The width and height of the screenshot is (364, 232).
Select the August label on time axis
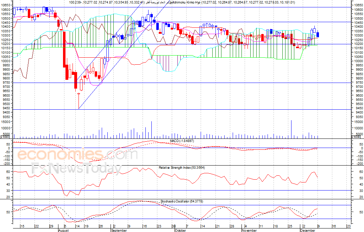pos(63,230)
